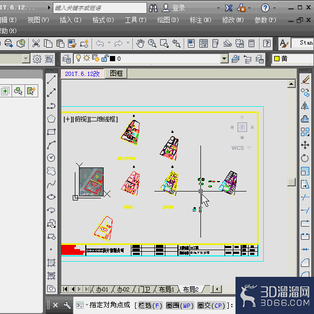Select the Line tool in draw toolbar
The width and height of the screenshot is (314, 314).
click(x=51, y=80)
